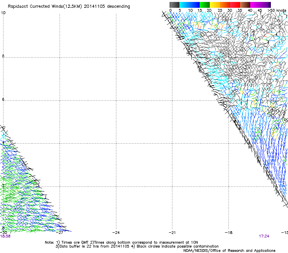Viewport: 288px width, 253px height.
Task: Select latitude axis label '8'
Action: 3,56
